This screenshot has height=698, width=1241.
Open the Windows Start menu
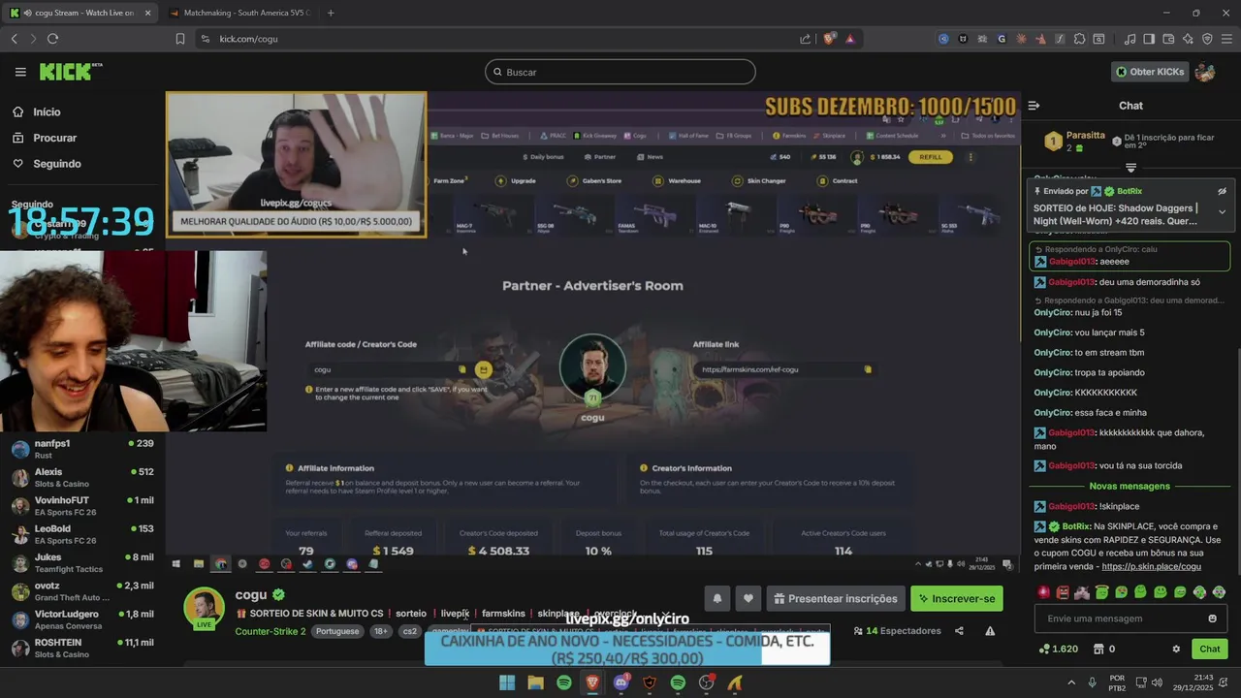(507, 682)
